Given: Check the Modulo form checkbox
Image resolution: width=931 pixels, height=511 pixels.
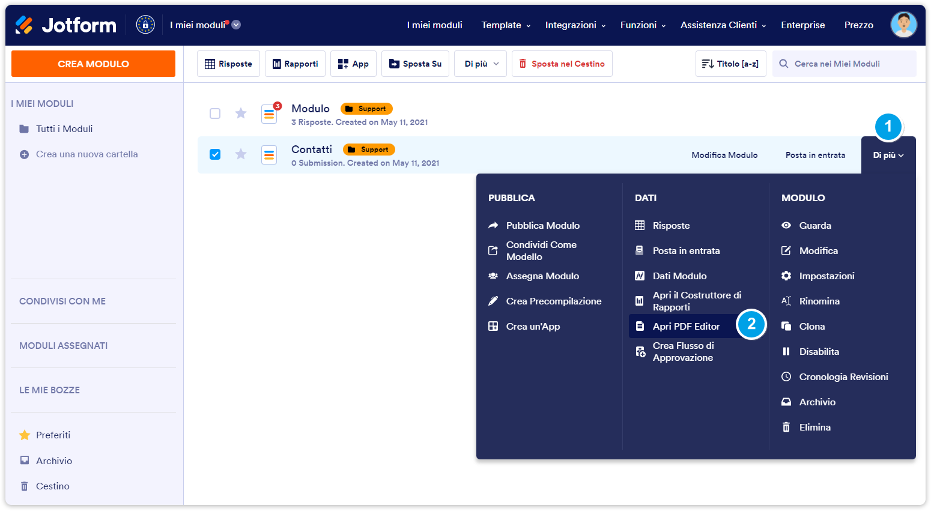Looking at the screenshot, I should coord(215,113).
